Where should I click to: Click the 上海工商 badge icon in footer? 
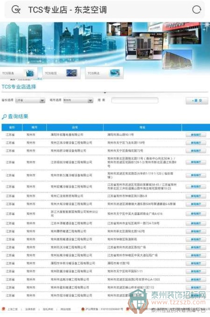pyautogui.click(x=3, y=309)
